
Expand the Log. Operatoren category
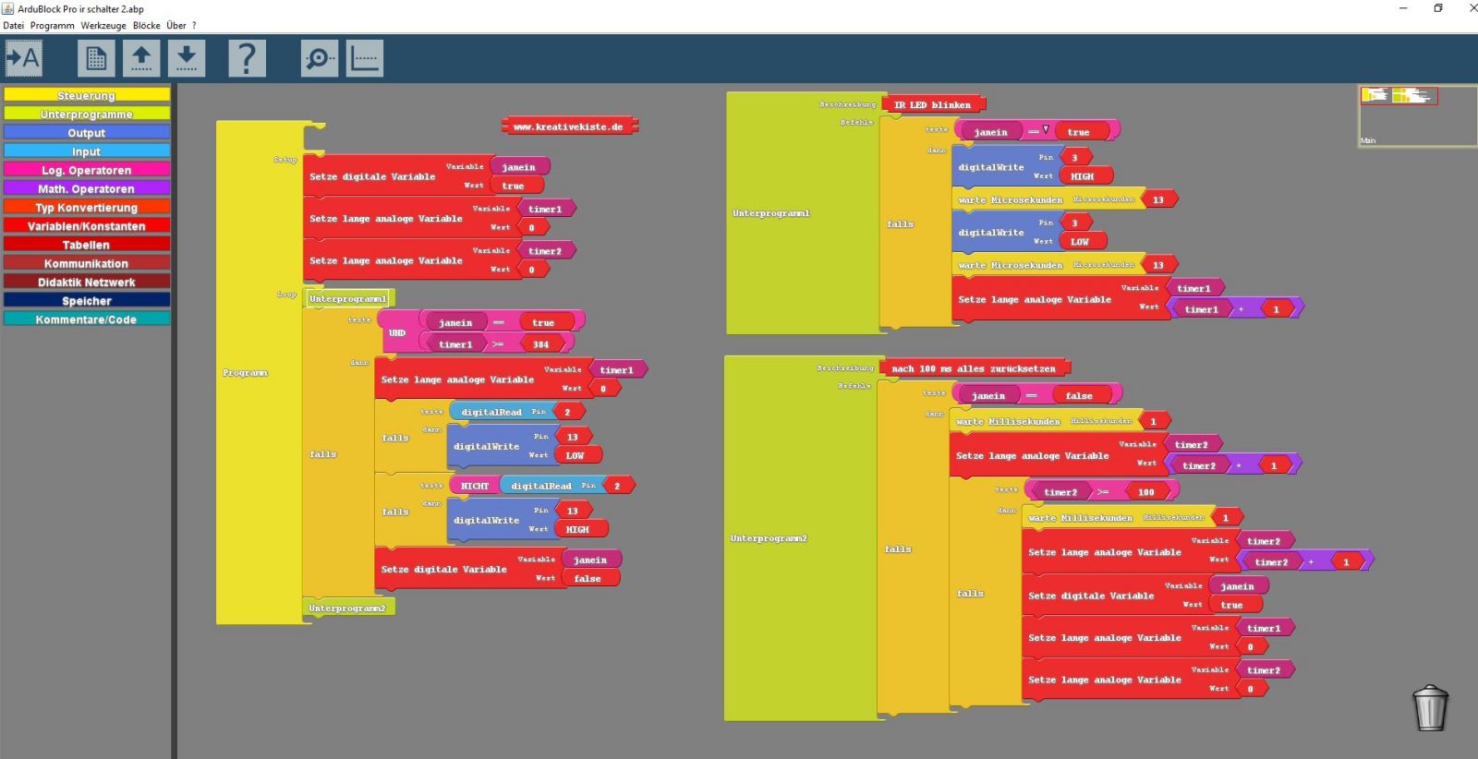click(87, 170)
